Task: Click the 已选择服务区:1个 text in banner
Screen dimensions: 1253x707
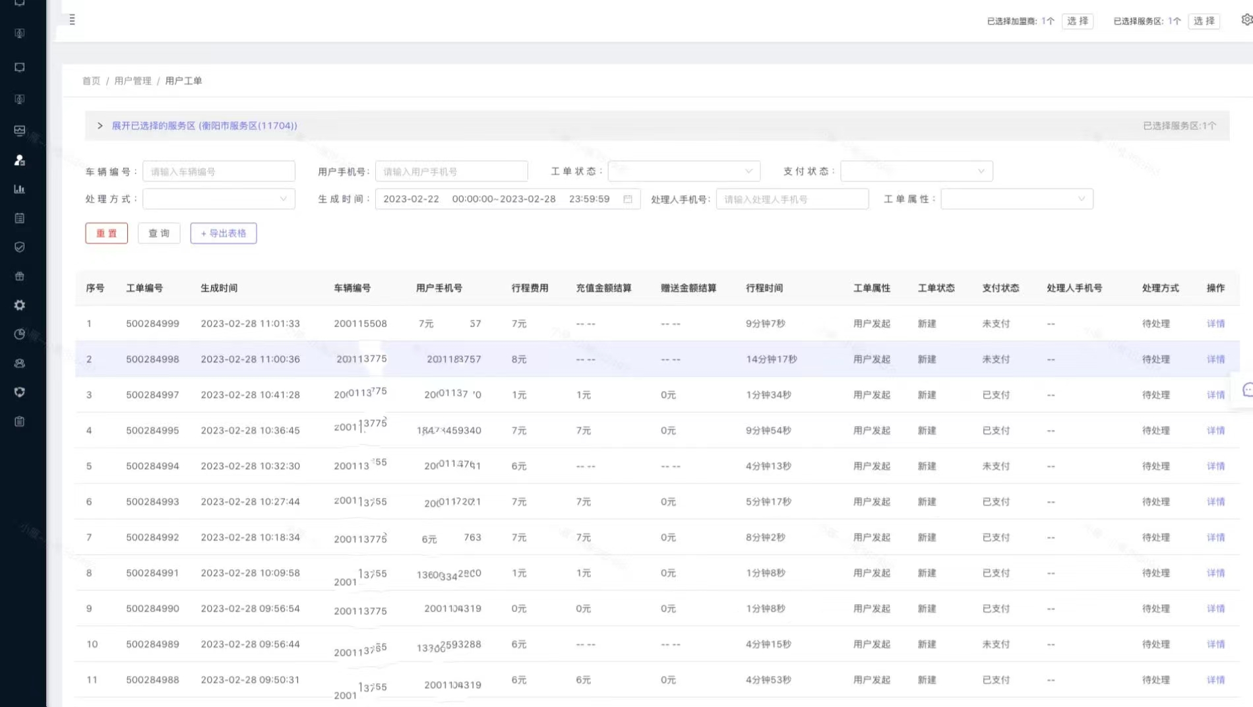Action: tap(1180, 125)
